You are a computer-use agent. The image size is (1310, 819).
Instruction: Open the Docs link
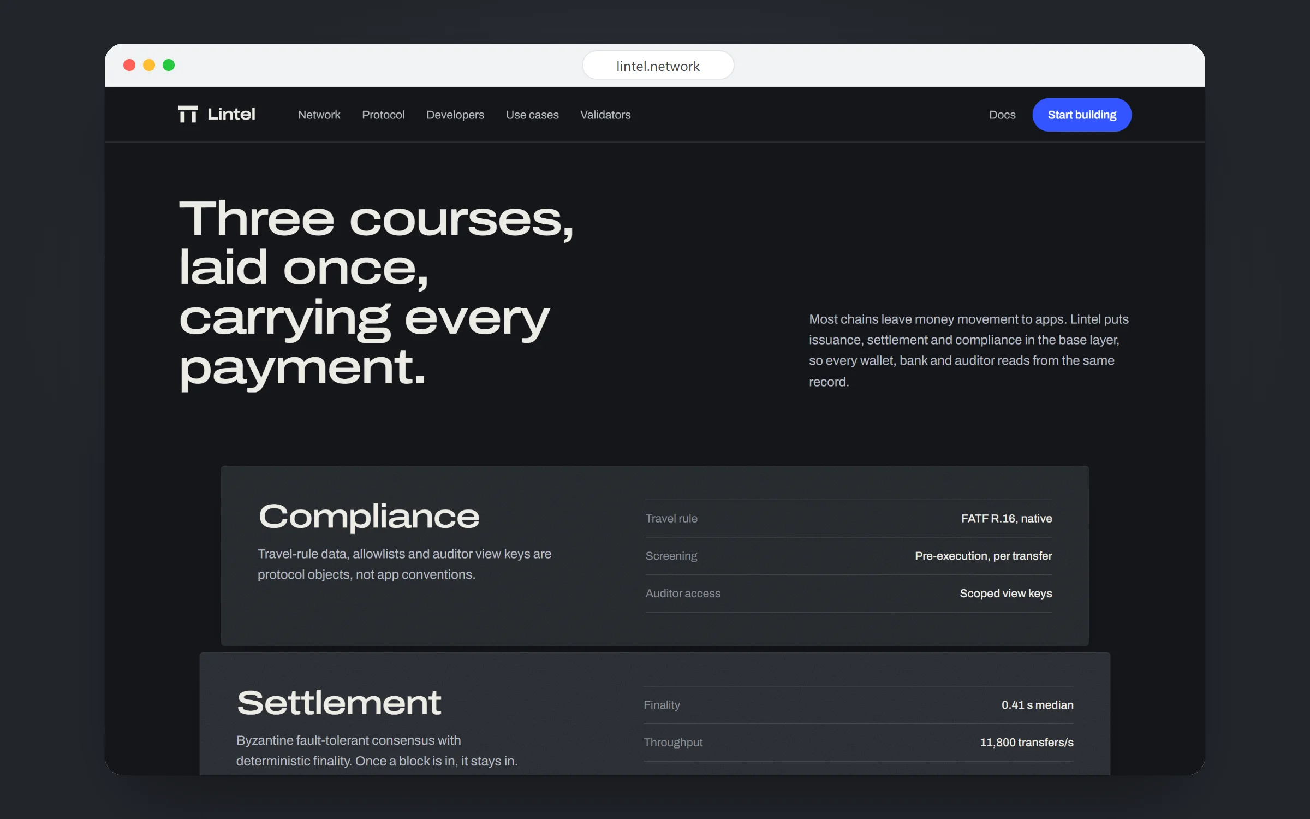[x=1002, y=115]
